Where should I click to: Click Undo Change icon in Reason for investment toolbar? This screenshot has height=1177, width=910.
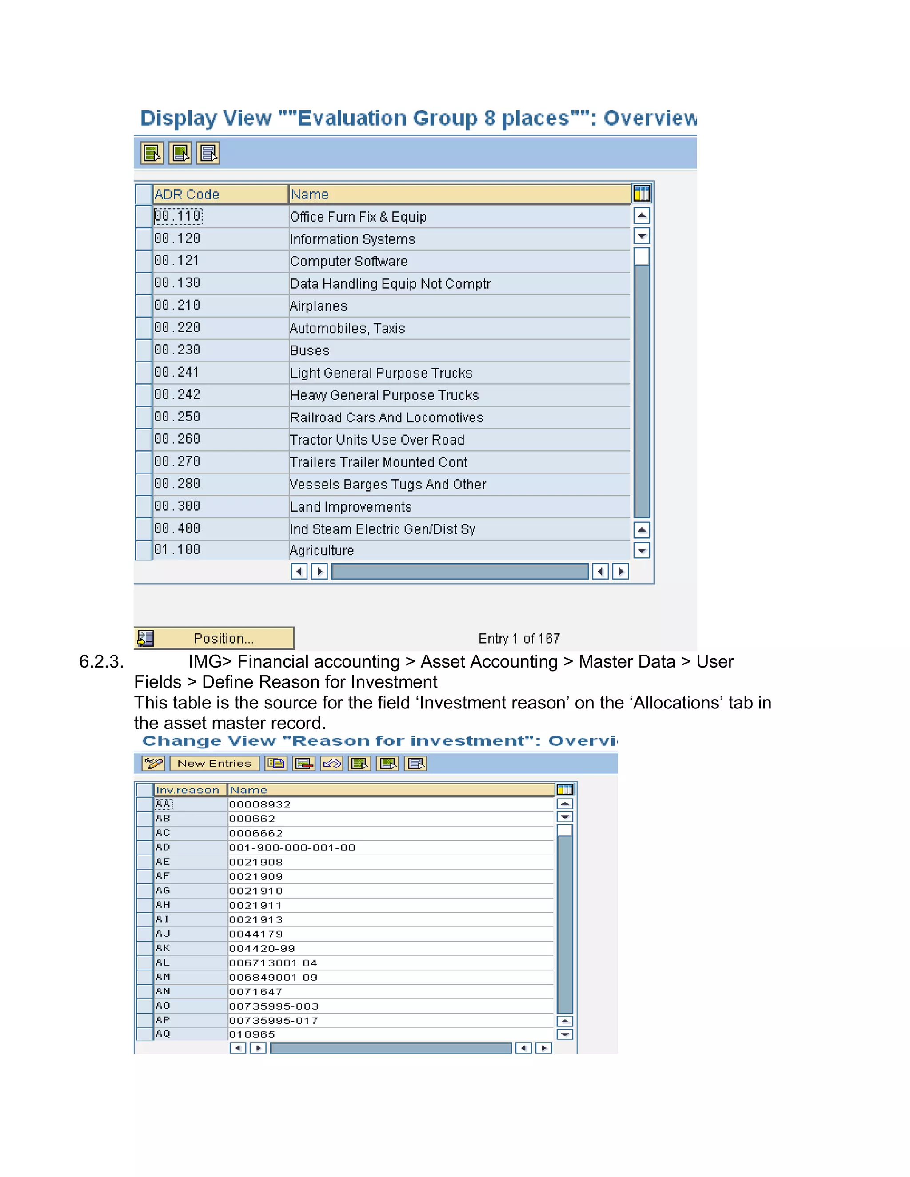tap(332, 763)
